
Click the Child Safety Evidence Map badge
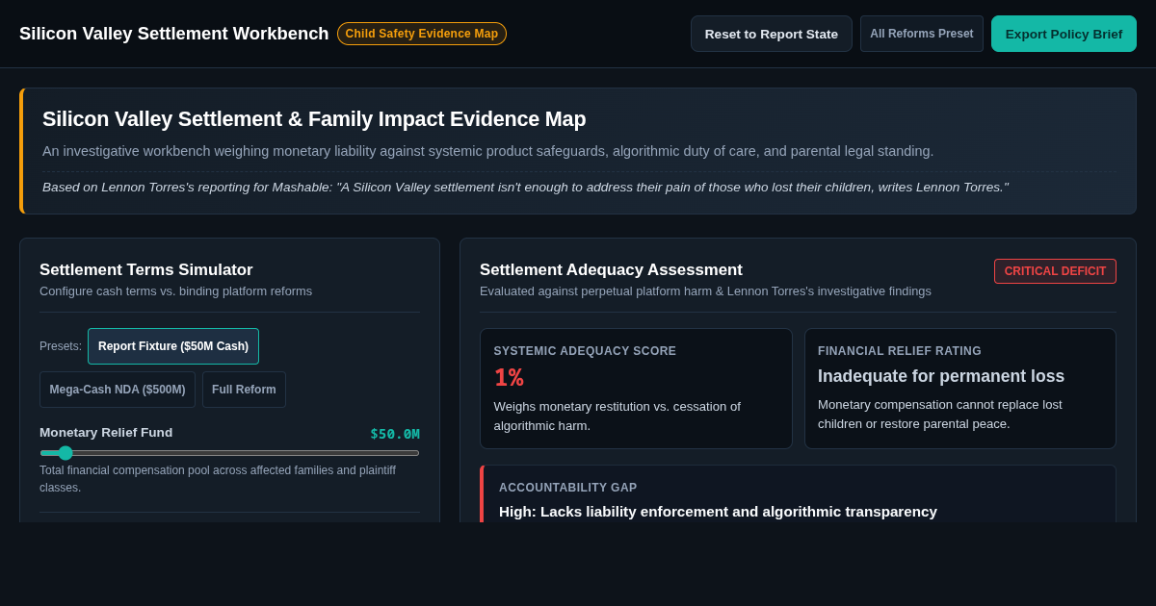pos(422,34)
